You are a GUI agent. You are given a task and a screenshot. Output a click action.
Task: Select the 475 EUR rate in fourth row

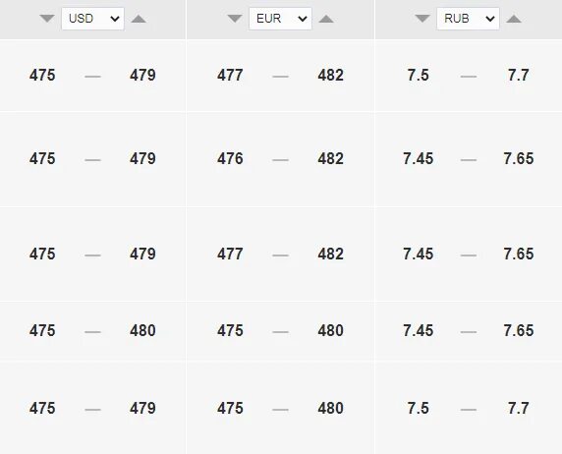tap(230, 330)
